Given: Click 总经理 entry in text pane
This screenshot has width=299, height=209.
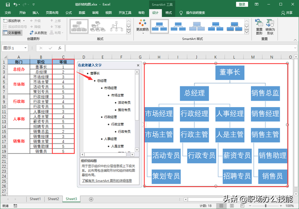Looking at the screenshot, I should tap(102, 81).
